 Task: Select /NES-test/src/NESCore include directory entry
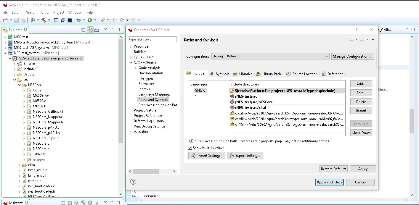[x=254, y=102]
